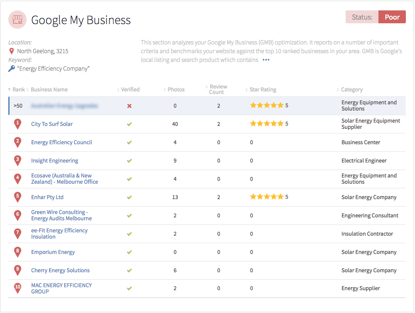Click the Google My Business storefront icon
The width and height of the screenshot is (415, 313).
(x=17, y=20)
